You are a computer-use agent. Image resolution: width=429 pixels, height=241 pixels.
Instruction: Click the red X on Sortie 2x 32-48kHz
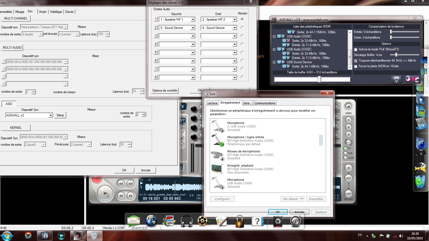[x=288, y=40]
